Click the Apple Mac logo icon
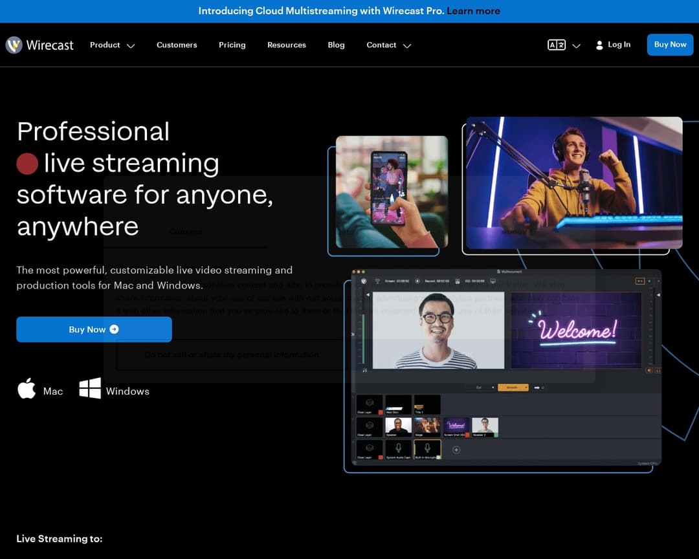The width and height of the screenshot is (699, 559). point(27,388)
